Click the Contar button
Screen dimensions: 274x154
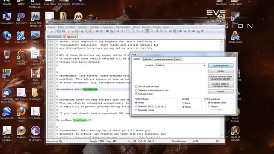(x=220, y=71)
